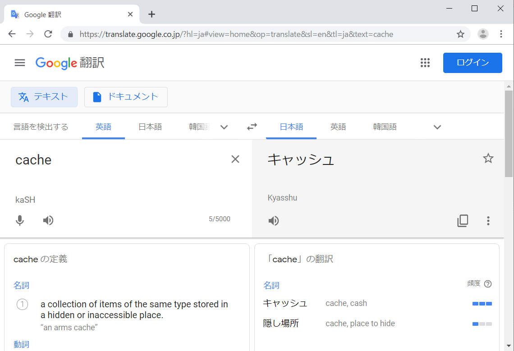
Task: Click the definition number 1 circle
Action: pyautogui.click(x=22, y=305)
